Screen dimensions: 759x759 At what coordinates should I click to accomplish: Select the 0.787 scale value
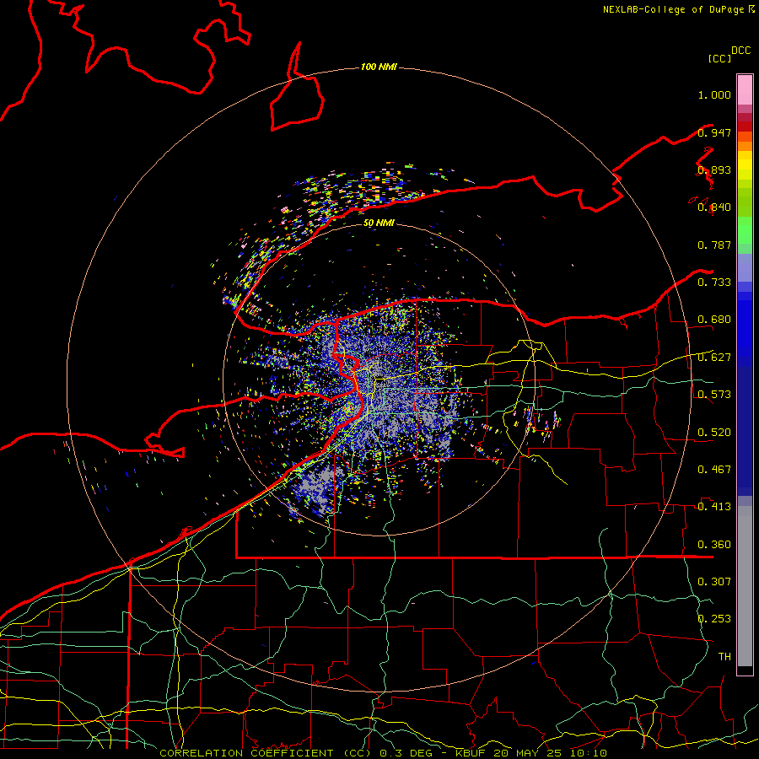(714, 245)
